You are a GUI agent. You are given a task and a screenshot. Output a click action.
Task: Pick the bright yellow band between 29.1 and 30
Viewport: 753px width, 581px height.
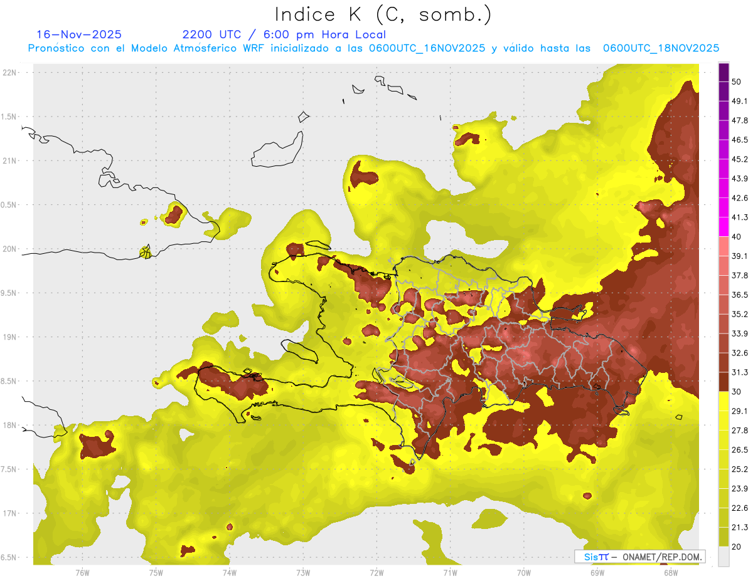tap(724, 402)
